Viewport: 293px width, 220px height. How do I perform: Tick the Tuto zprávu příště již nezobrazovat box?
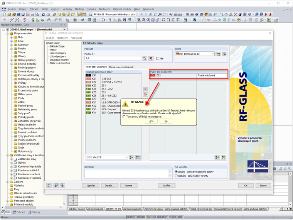coord(124,117)
